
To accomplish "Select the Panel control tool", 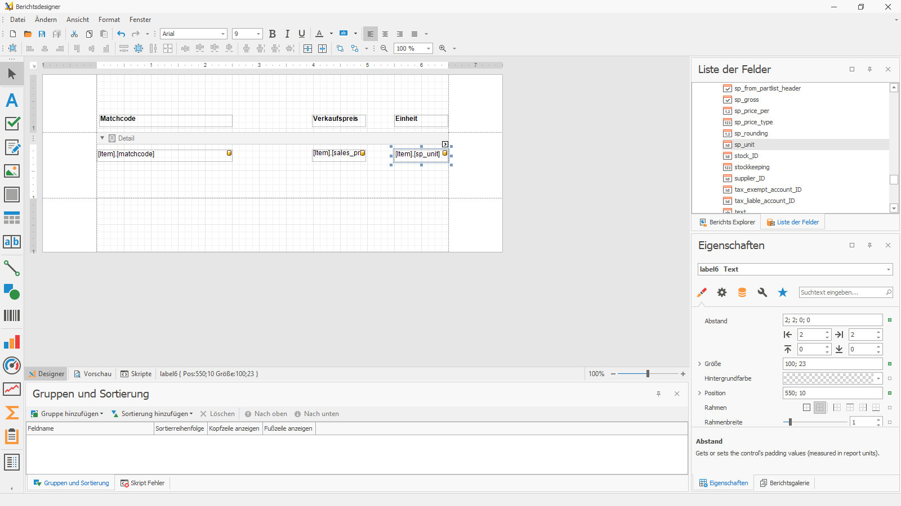I will (12, 195).
